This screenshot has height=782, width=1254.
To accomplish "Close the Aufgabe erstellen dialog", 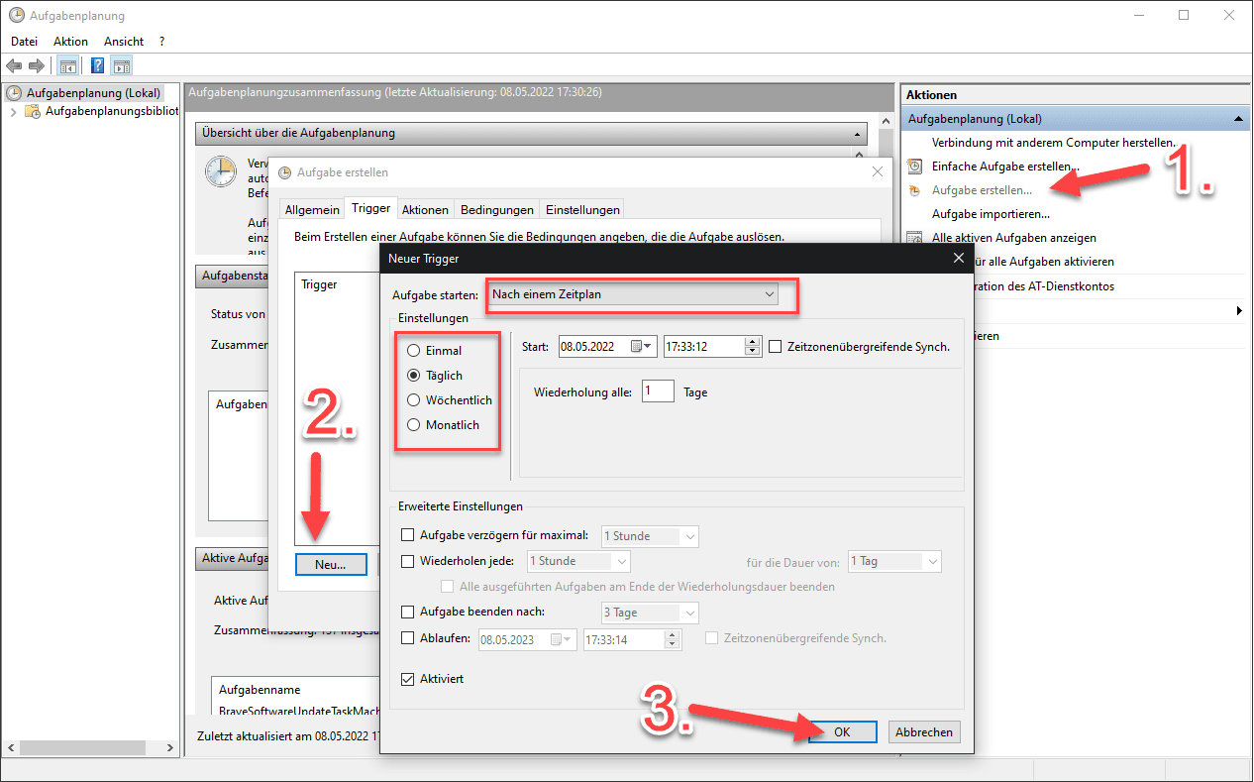I will point(877,172).
